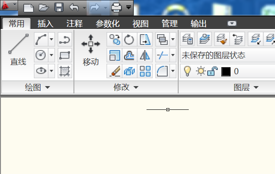Select the Mirror tool

(x=145, y=55)
